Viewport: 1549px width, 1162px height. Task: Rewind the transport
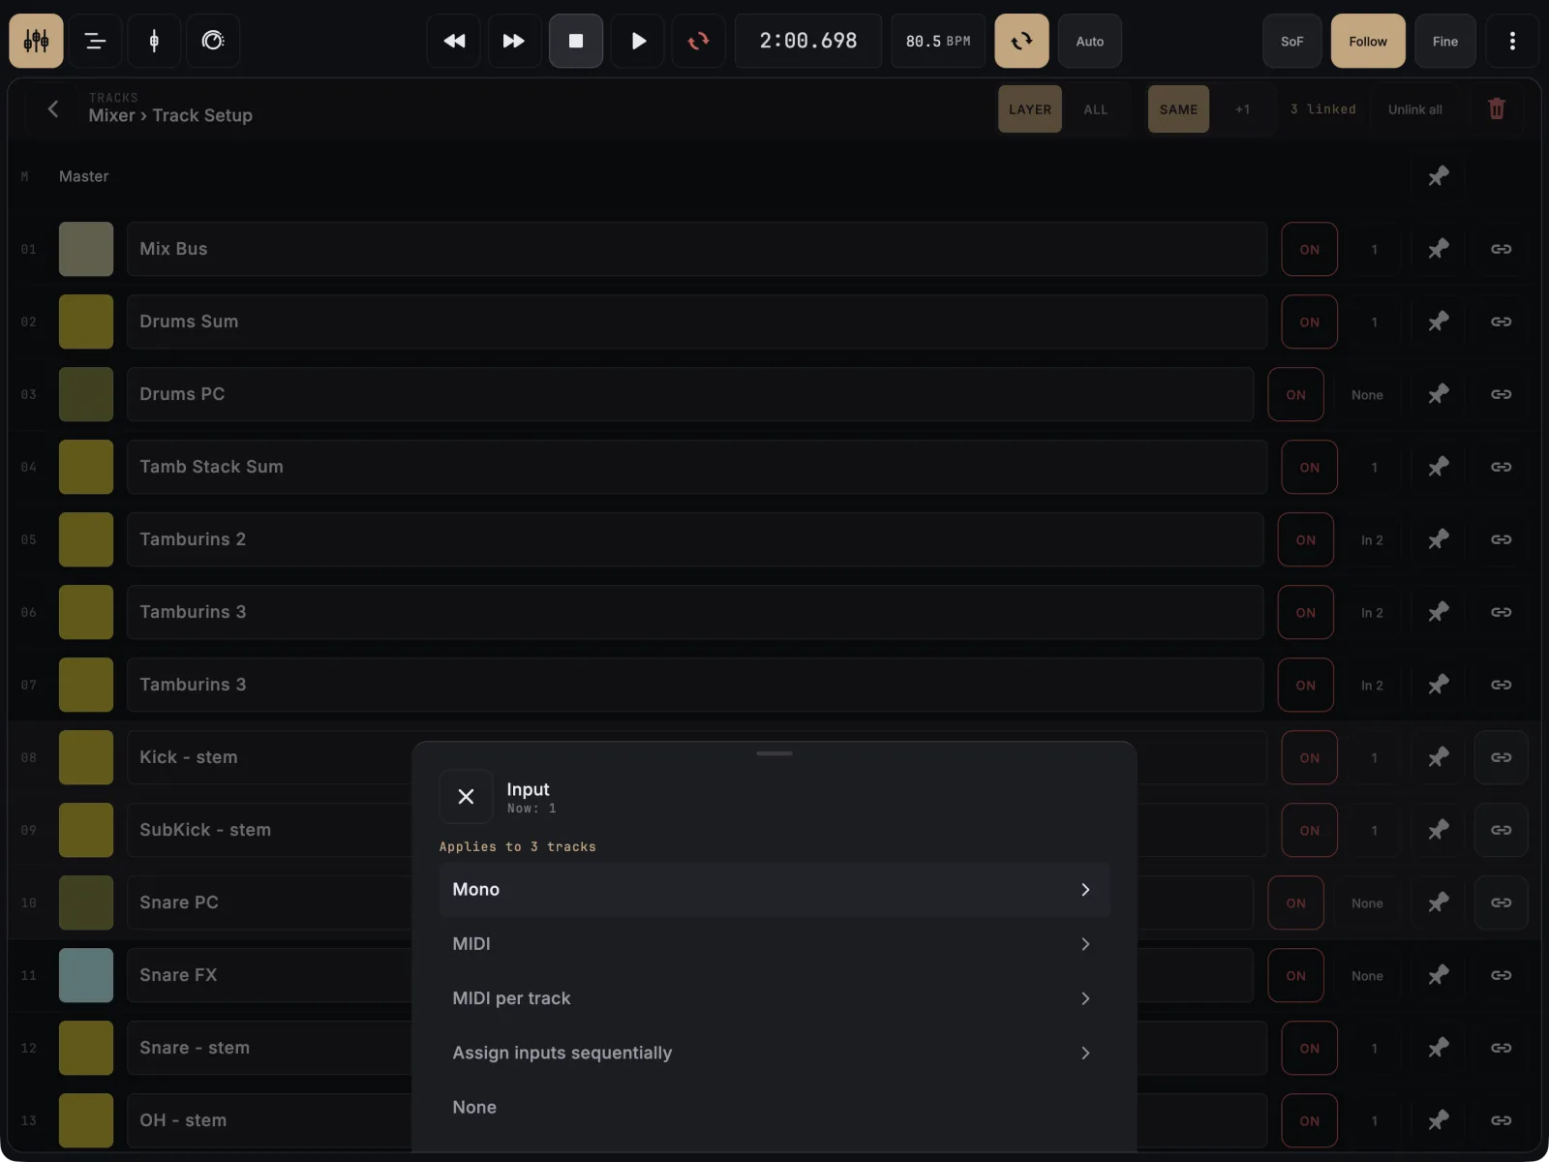(454, 41)
